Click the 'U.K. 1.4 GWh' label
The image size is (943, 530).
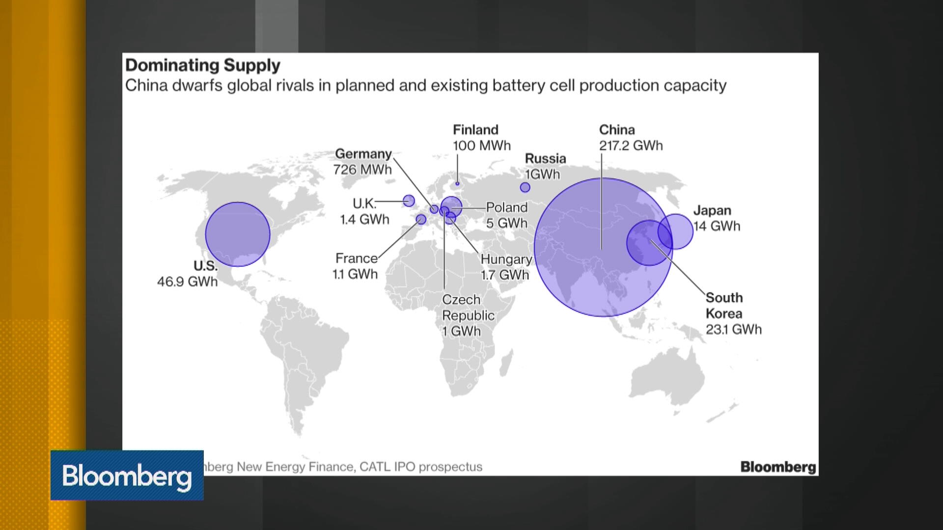tap(364, 211)
